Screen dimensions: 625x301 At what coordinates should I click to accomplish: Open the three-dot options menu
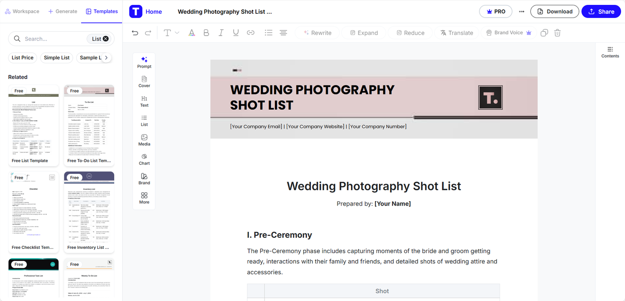pyautogui.click(x=521, y=12)
